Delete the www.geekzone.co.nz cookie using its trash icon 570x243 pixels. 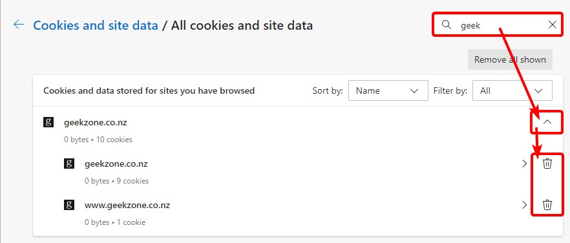(x=547, y=205)
